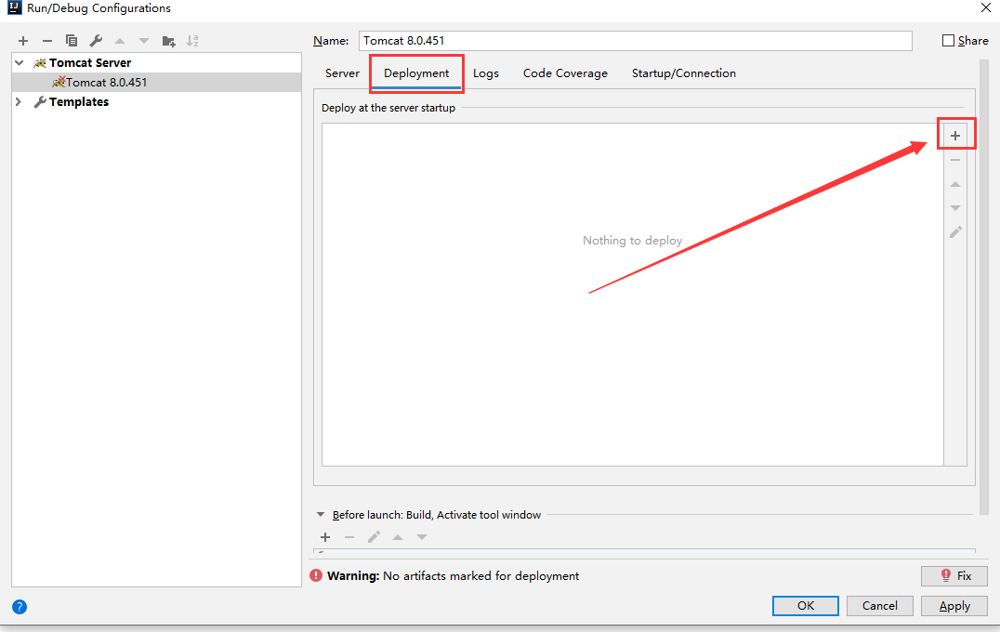Image resolution: width=1000 pixels, height=632 pixels.
Task: Select the Tomcat Server tree item
Action: pos(156,62)
